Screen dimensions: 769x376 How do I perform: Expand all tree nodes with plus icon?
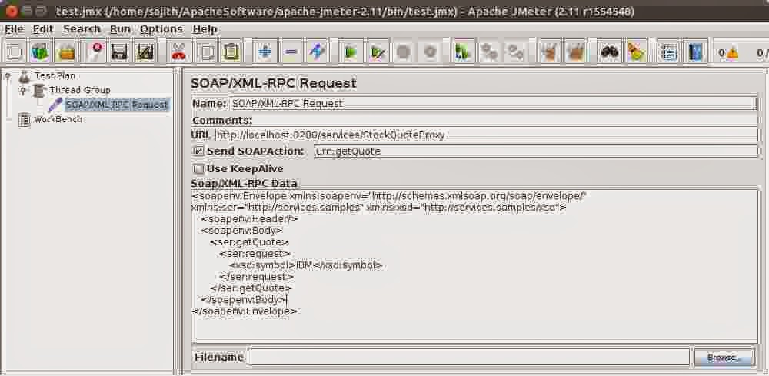click(265, 51)
